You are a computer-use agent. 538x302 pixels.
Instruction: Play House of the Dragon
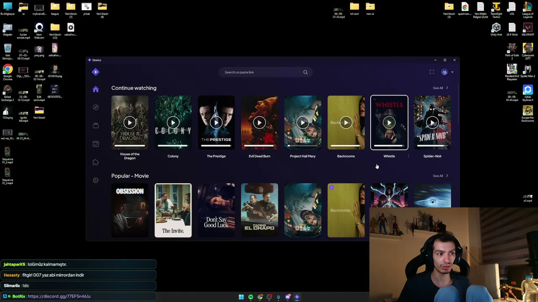[130, 122]
